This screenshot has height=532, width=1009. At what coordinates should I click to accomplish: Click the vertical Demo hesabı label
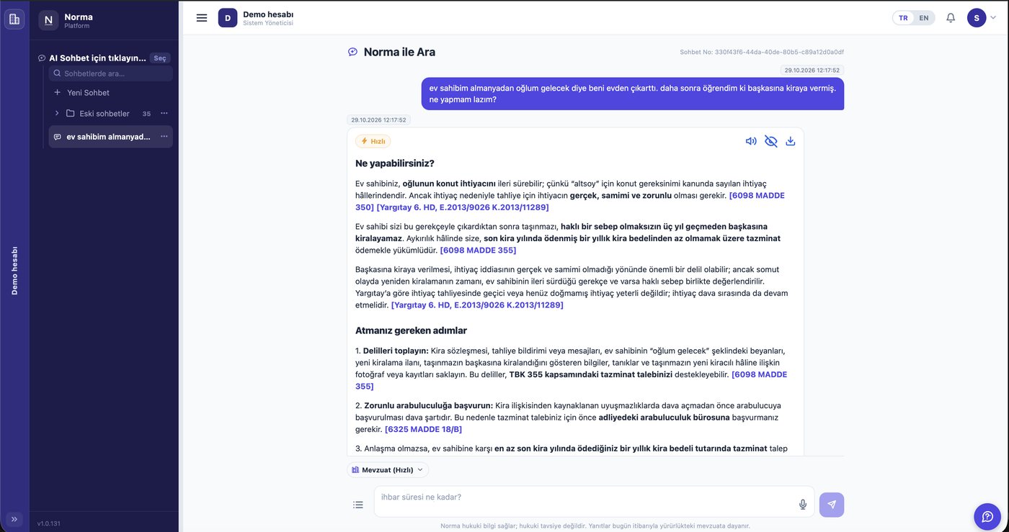(14, 271)
